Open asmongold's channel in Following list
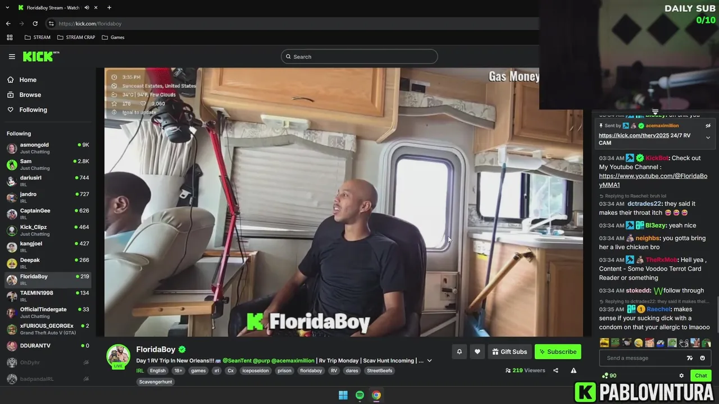 pyautogui.click(x=48, y=148)
